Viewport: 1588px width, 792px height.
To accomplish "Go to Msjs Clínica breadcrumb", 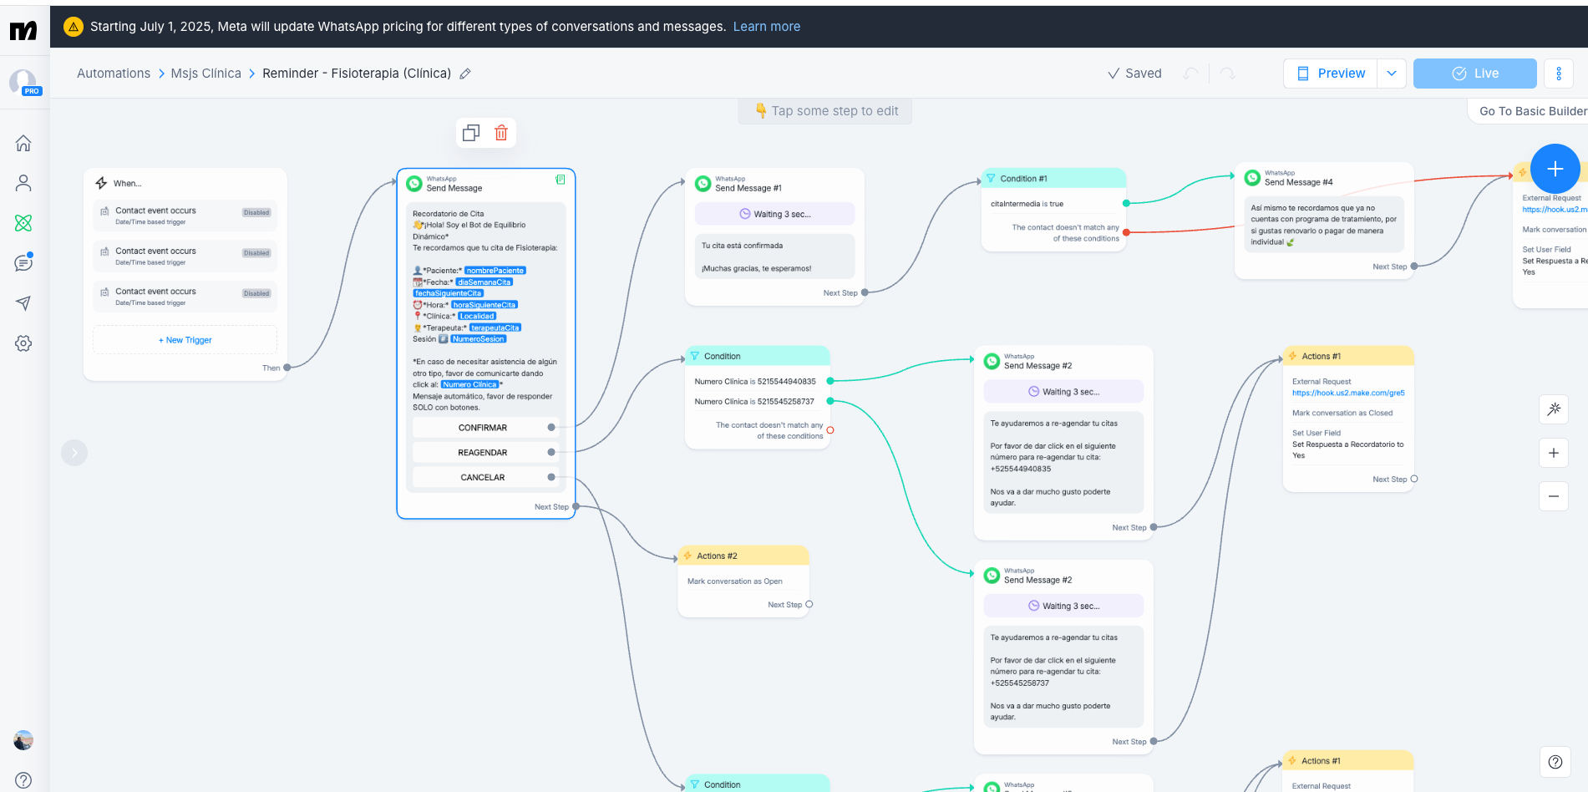I will click(x=205, y=74).
